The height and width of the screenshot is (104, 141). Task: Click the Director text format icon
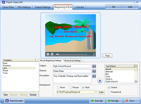tap(94, 71)
